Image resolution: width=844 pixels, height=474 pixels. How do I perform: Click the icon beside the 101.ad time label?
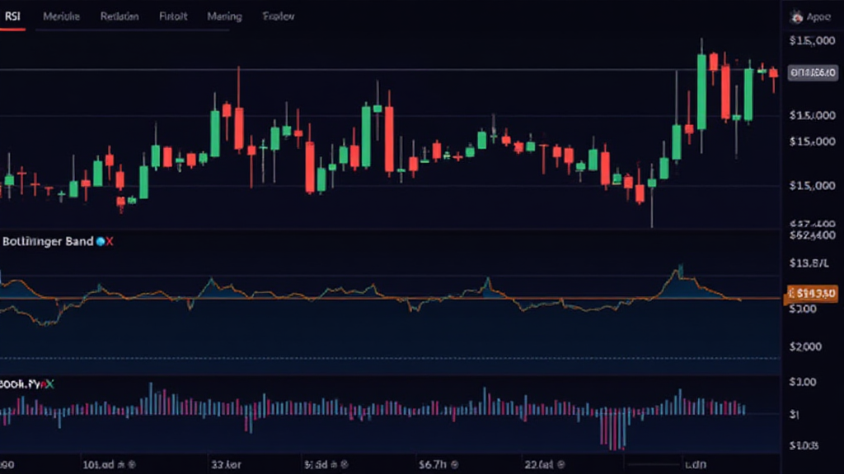point(131,462)
